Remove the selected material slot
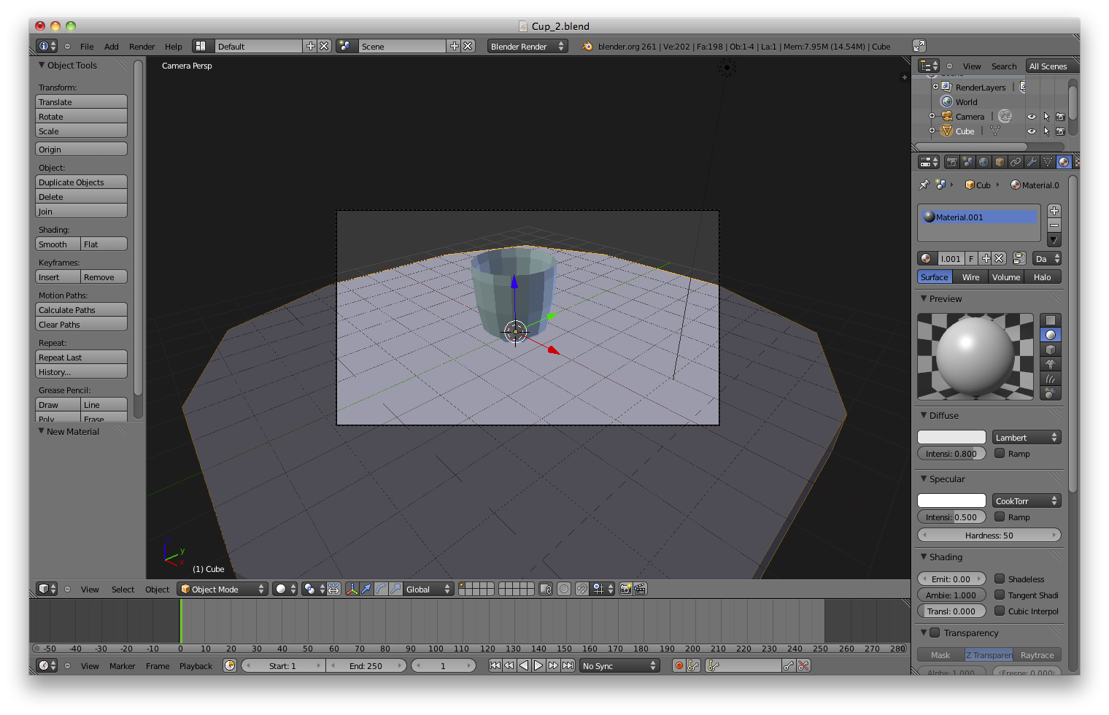The height and width of the screenshot is (715, 1109). click(1054, 225)
